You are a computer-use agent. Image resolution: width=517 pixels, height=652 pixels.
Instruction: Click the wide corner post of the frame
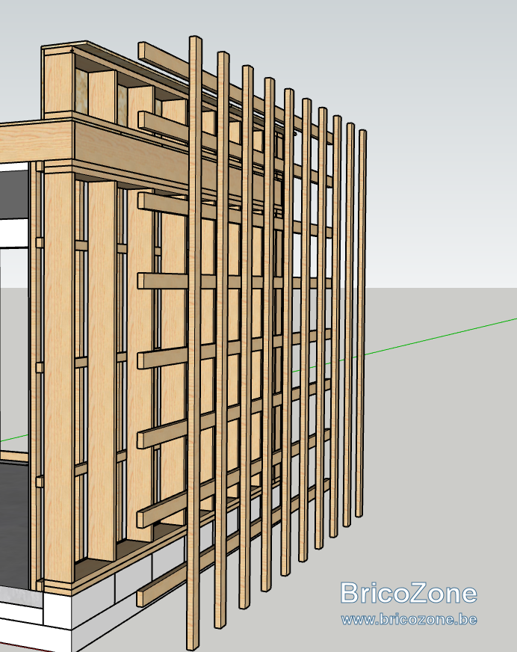coord(58,376)
